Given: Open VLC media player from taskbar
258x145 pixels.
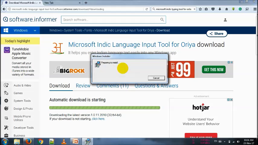Looking at the screenshot, I should pyautogui.click(x=64, y=142).
